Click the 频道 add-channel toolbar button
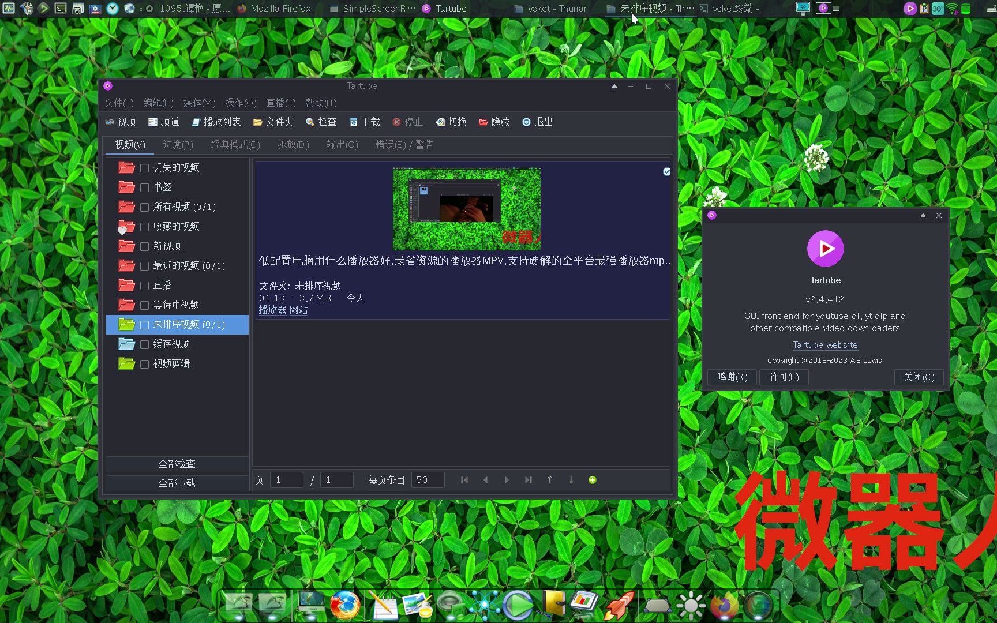 (x=163, y=122)
